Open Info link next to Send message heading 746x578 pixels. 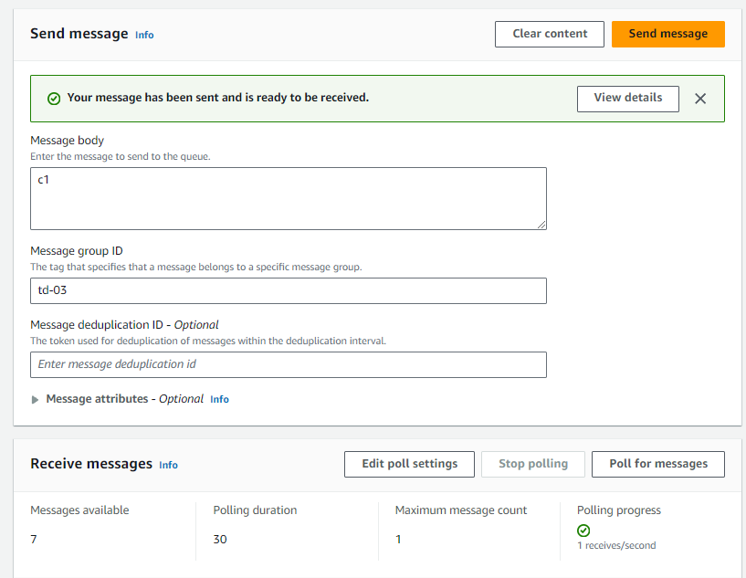click(144, 35)
